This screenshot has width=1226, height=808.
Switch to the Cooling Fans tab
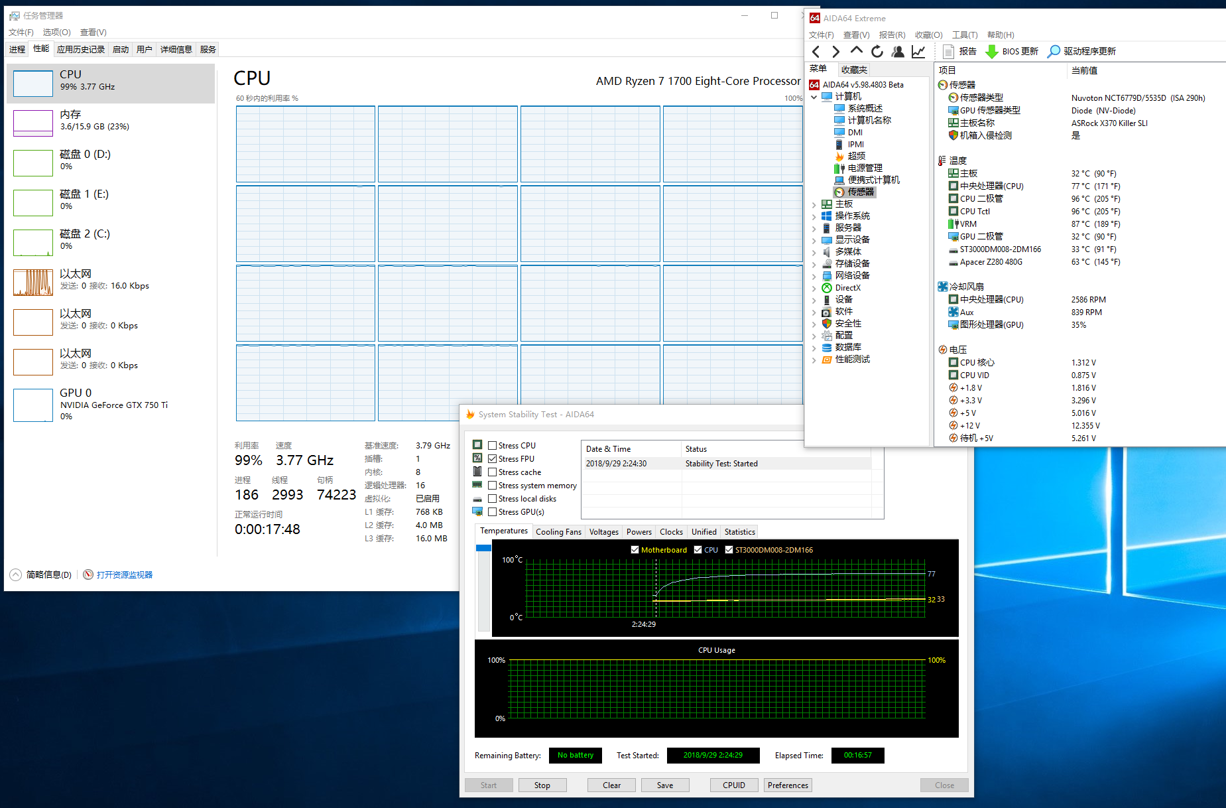(x=558, y=532)
